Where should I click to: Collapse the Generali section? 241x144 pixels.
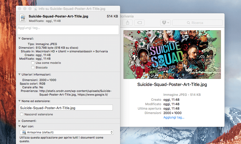pyautogui.click(x=19, y=39)
